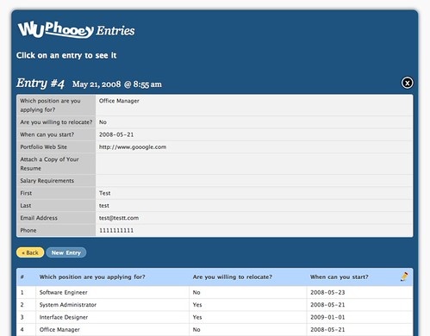The width and height of the screenshot is (430, 336).
Task: Click the 'Entry #4' heading
Action: (x=41, y=84)
